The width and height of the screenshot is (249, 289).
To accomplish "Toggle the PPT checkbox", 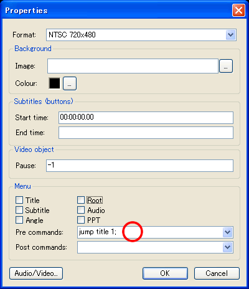I will [81, 220].
